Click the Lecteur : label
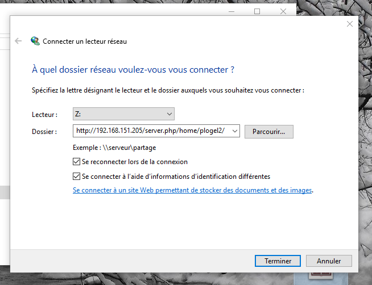 coord(44,115)
